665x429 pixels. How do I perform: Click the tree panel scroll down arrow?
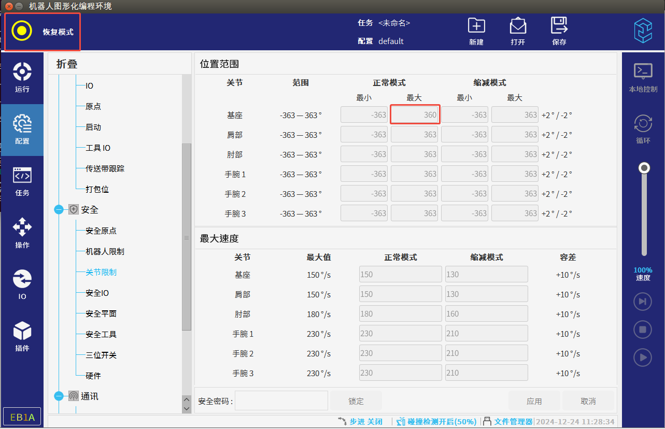pyautogui.click(x=187, y=409)
